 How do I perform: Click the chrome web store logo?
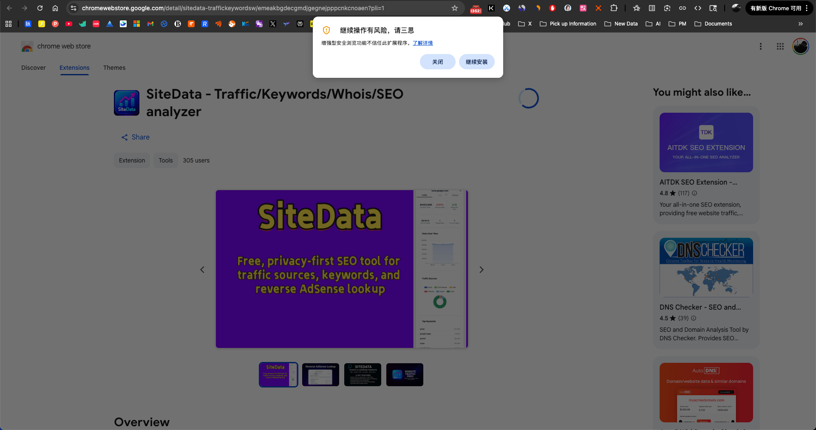click(56, 46)
